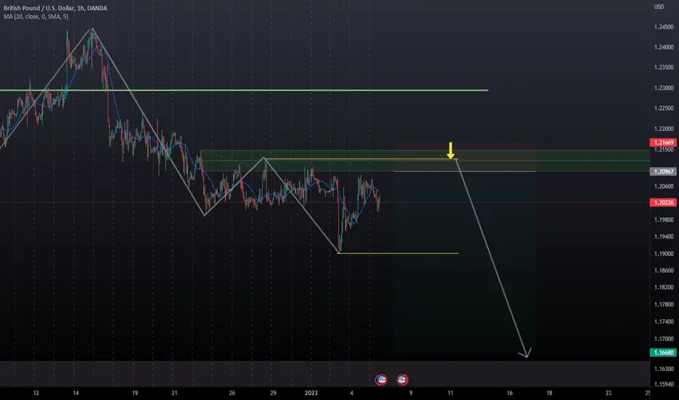The image size is (679, 400).
Task: Click the green 1.16680 target price tag
Action: pyautogui.click(x=663, y=353)
